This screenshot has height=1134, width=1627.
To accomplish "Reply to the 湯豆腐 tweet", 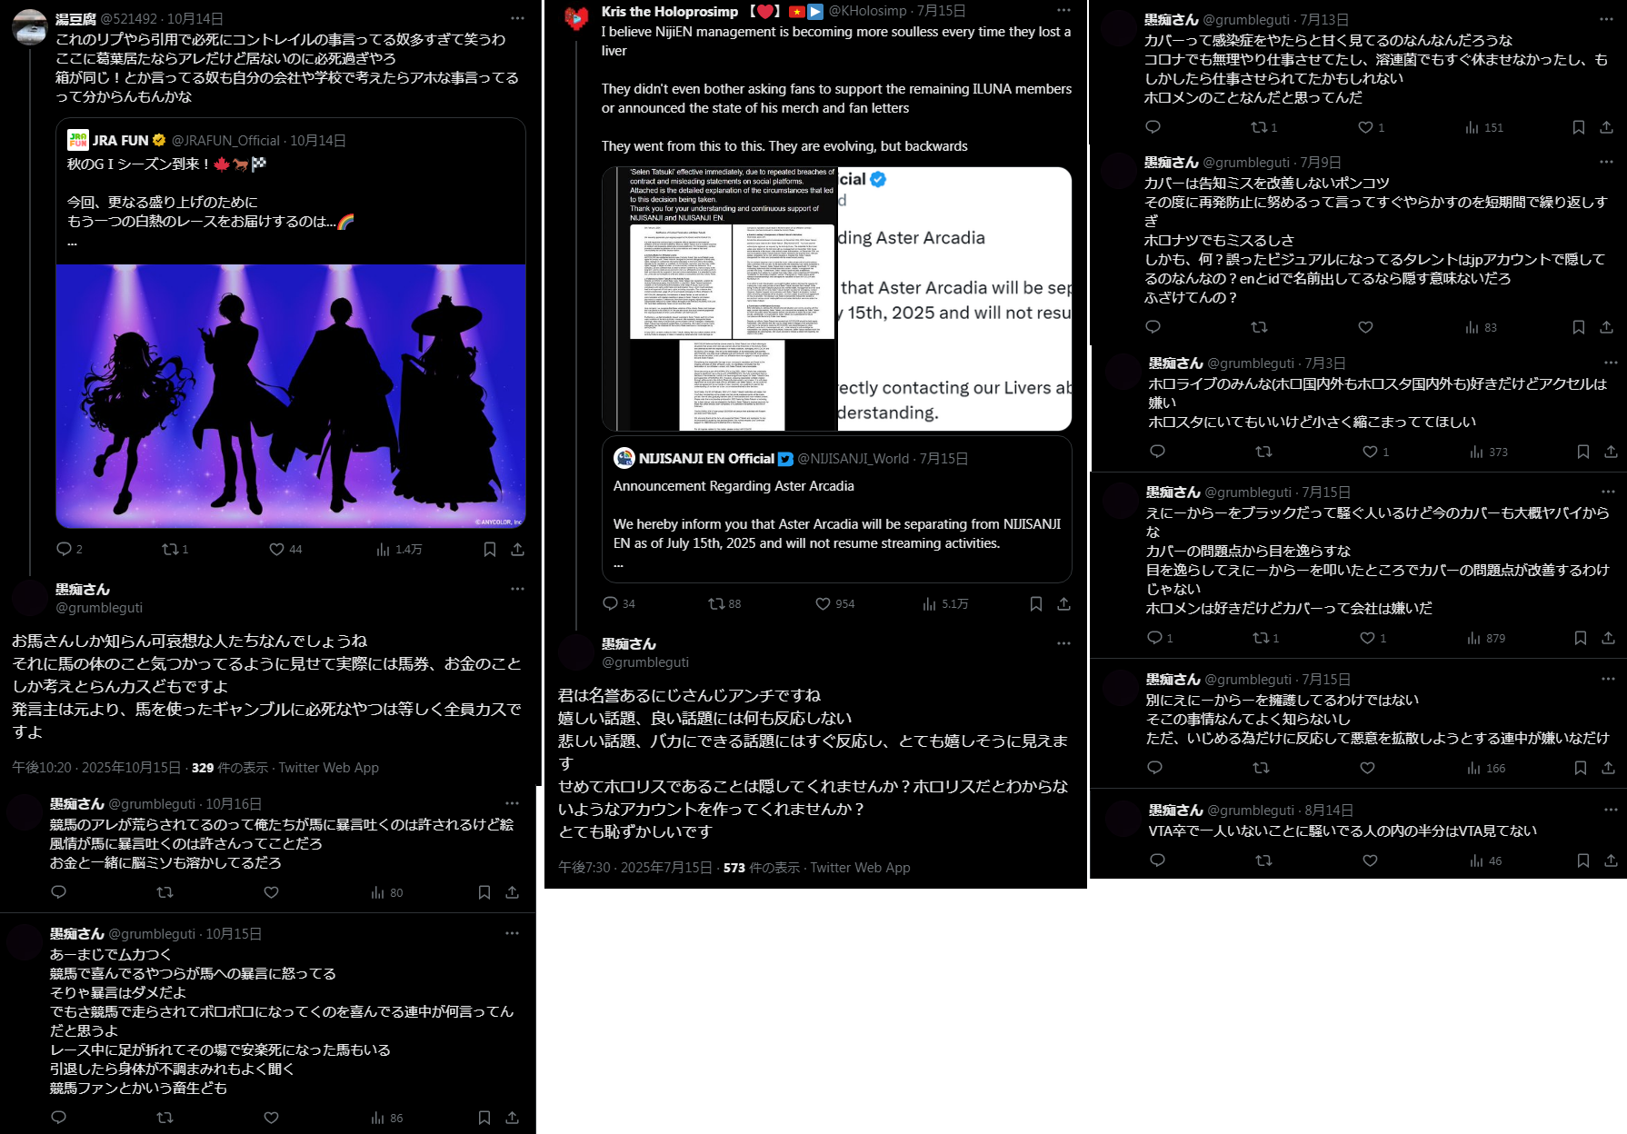I will [x=65, y=549].
